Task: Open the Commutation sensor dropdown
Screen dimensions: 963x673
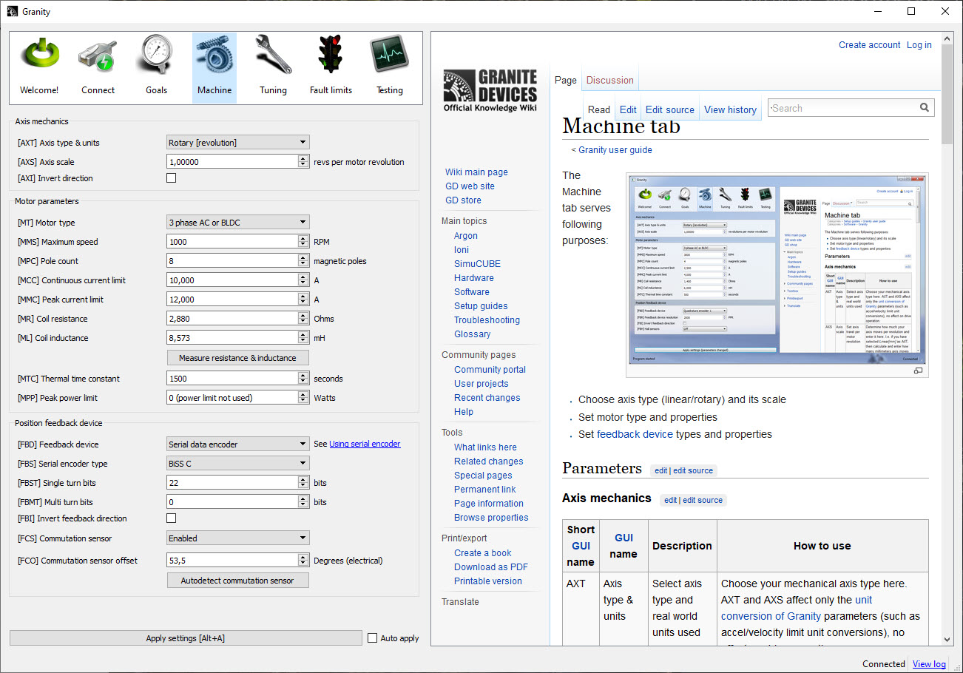Action: click(237, 538)
